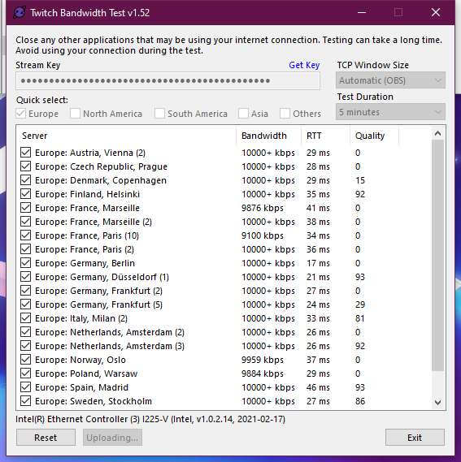
Task: Click the '17 ms' RTT value
Action: (318, 263)
